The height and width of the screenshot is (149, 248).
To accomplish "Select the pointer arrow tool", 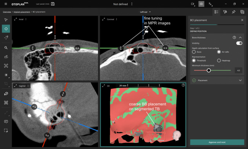I will [6, 20].
